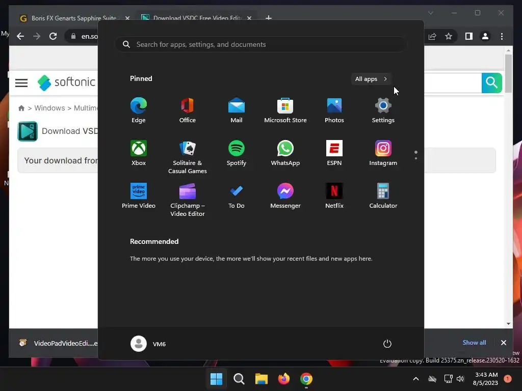Launch Spotify from the Start menu

click(237, 153)
